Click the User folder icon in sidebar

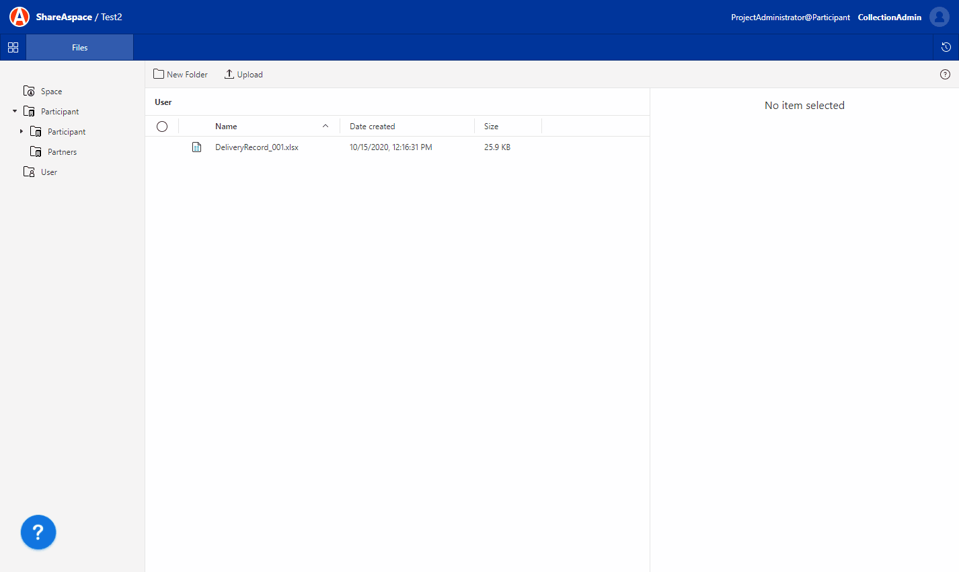29,172
